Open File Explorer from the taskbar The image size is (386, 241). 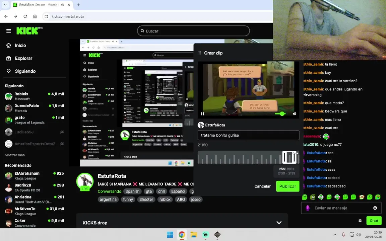pyautogui.click(x=193, y=235)
